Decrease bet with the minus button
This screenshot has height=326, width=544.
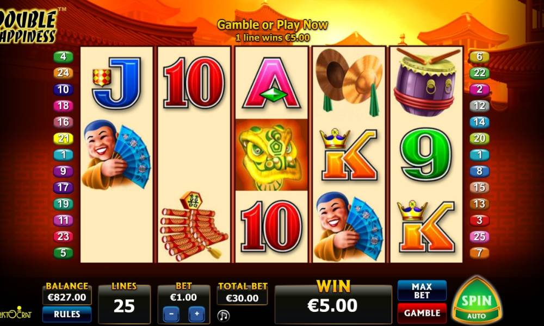(171, 314)
